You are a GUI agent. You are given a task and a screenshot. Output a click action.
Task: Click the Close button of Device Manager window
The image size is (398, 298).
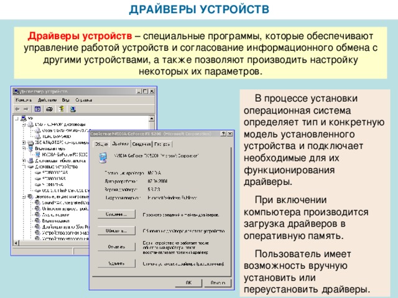152,91
